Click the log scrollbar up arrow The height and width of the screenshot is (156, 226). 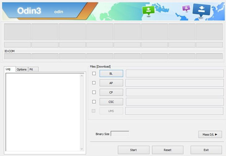click(x=82, y=76)
